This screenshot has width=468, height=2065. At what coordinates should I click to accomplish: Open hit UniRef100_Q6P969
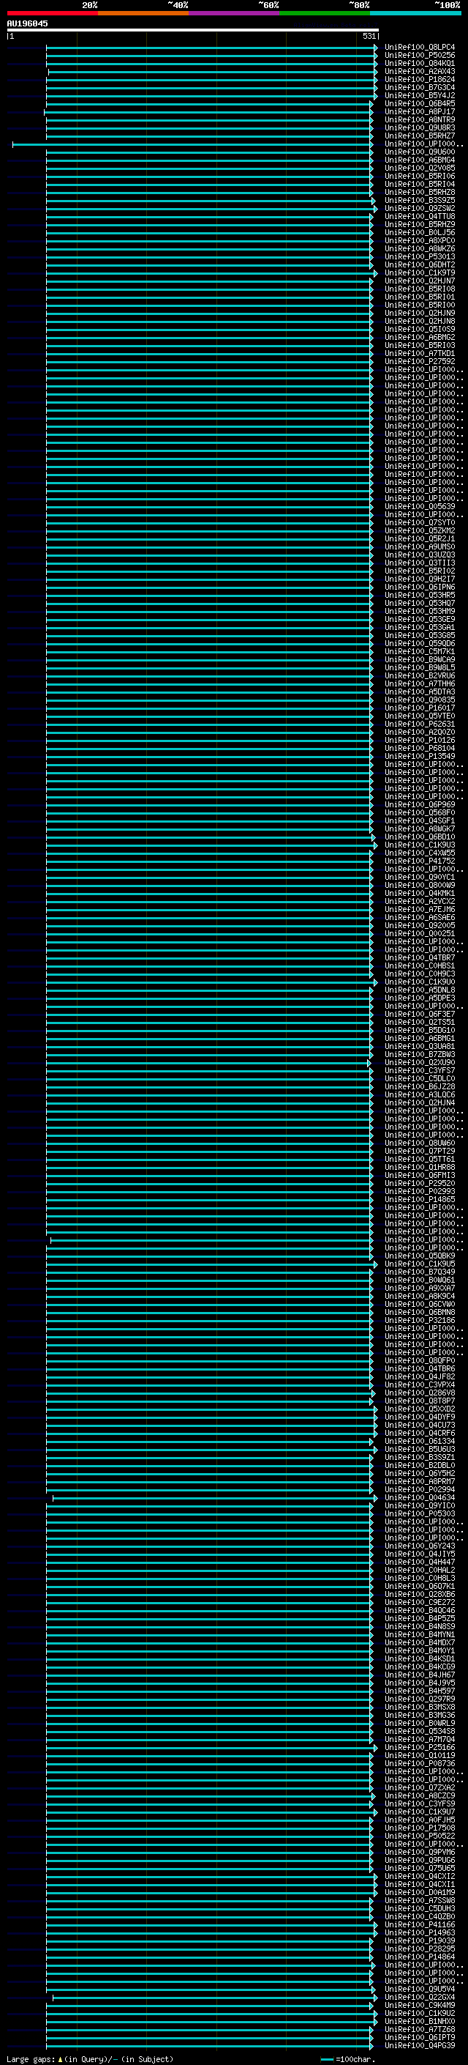(x=420, y=805)
